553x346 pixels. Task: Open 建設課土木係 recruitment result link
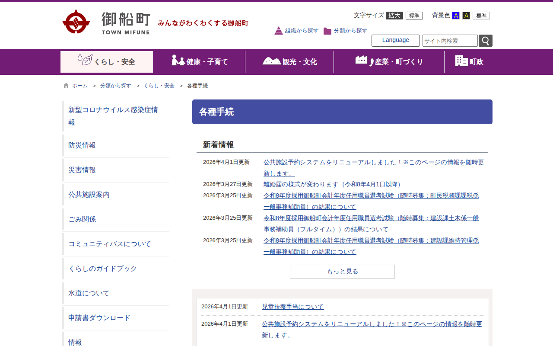point(371,224)
